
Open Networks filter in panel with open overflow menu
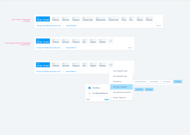(x=66, y=65)
